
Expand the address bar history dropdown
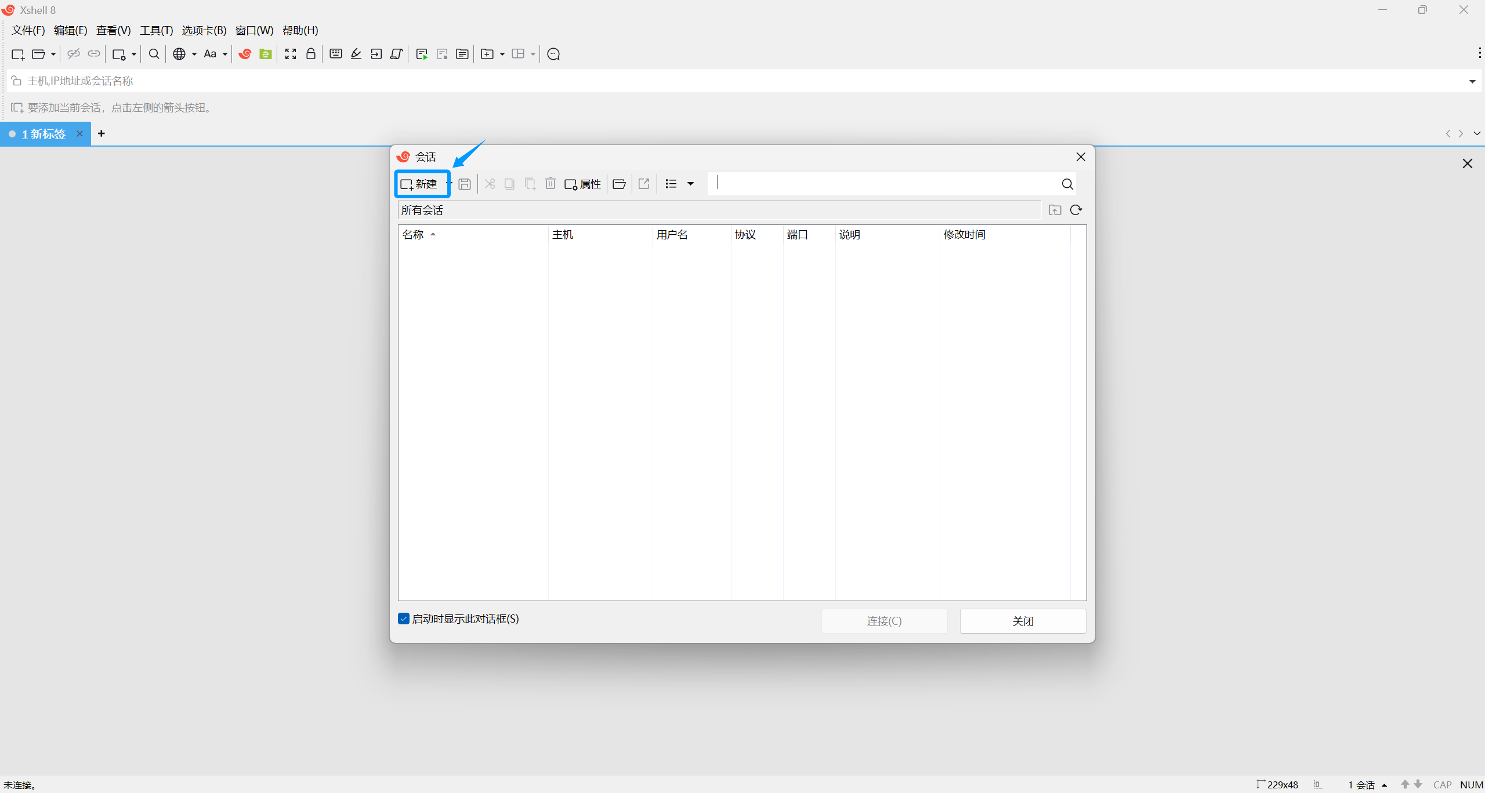click(x=1472, y=81)
